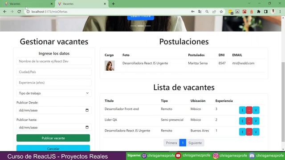Open the calendar picker for Publicar Desde
This screenshot has height=160, width=285.
[87, 110]
